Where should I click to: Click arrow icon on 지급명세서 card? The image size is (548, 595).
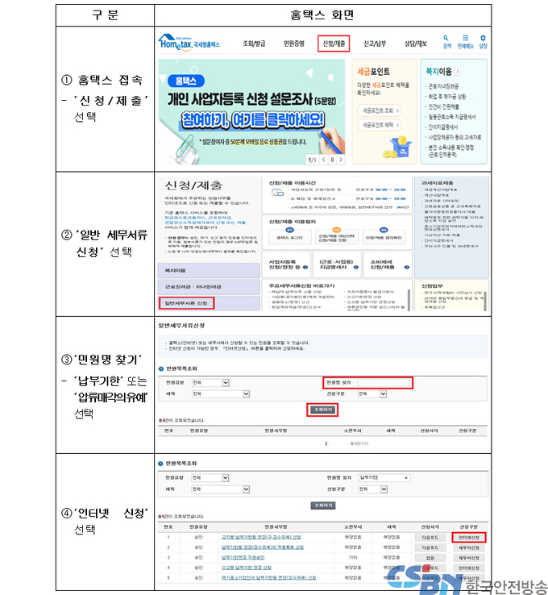356,267
